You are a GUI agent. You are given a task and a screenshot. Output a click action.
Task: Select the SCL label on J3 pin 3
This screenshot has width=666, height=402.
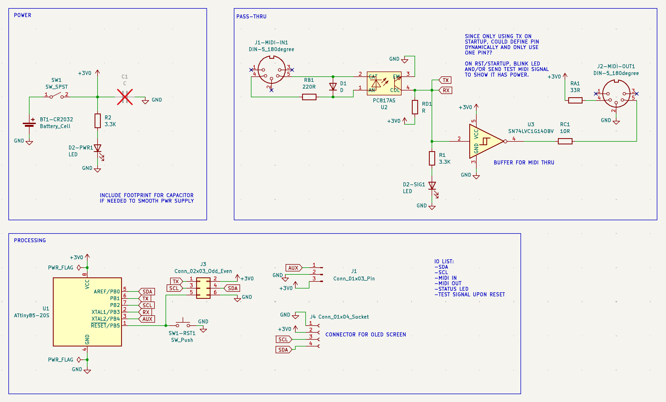pos(175,288)
